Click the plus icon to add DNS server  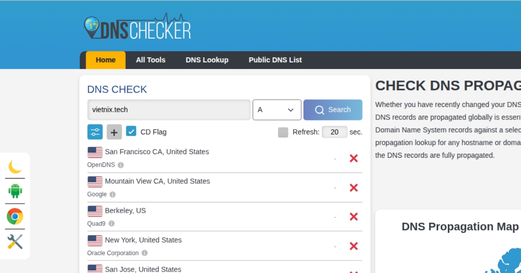pos(114,132)
